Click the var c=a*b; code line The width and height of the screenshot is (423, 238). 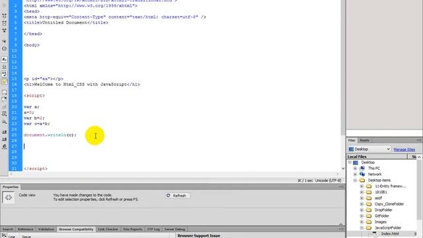click(x=37, y=124)
